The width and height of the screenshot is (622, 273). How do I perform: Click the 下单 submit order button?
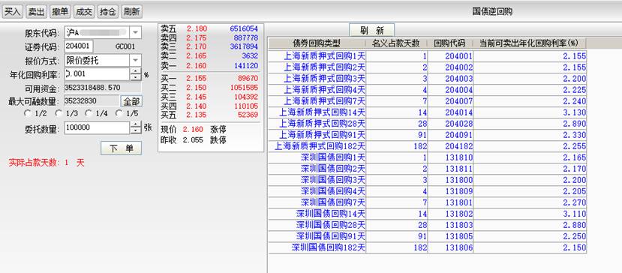122,148
